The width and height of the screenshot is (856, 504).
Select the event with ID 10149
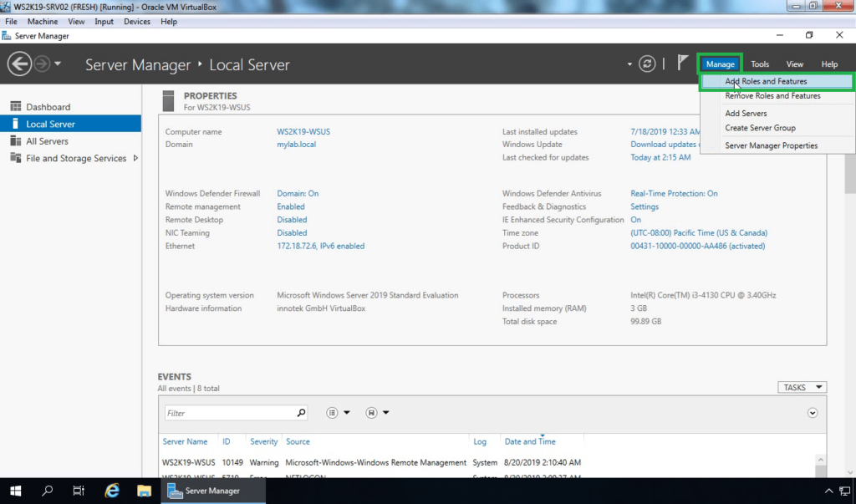point(372,462)
